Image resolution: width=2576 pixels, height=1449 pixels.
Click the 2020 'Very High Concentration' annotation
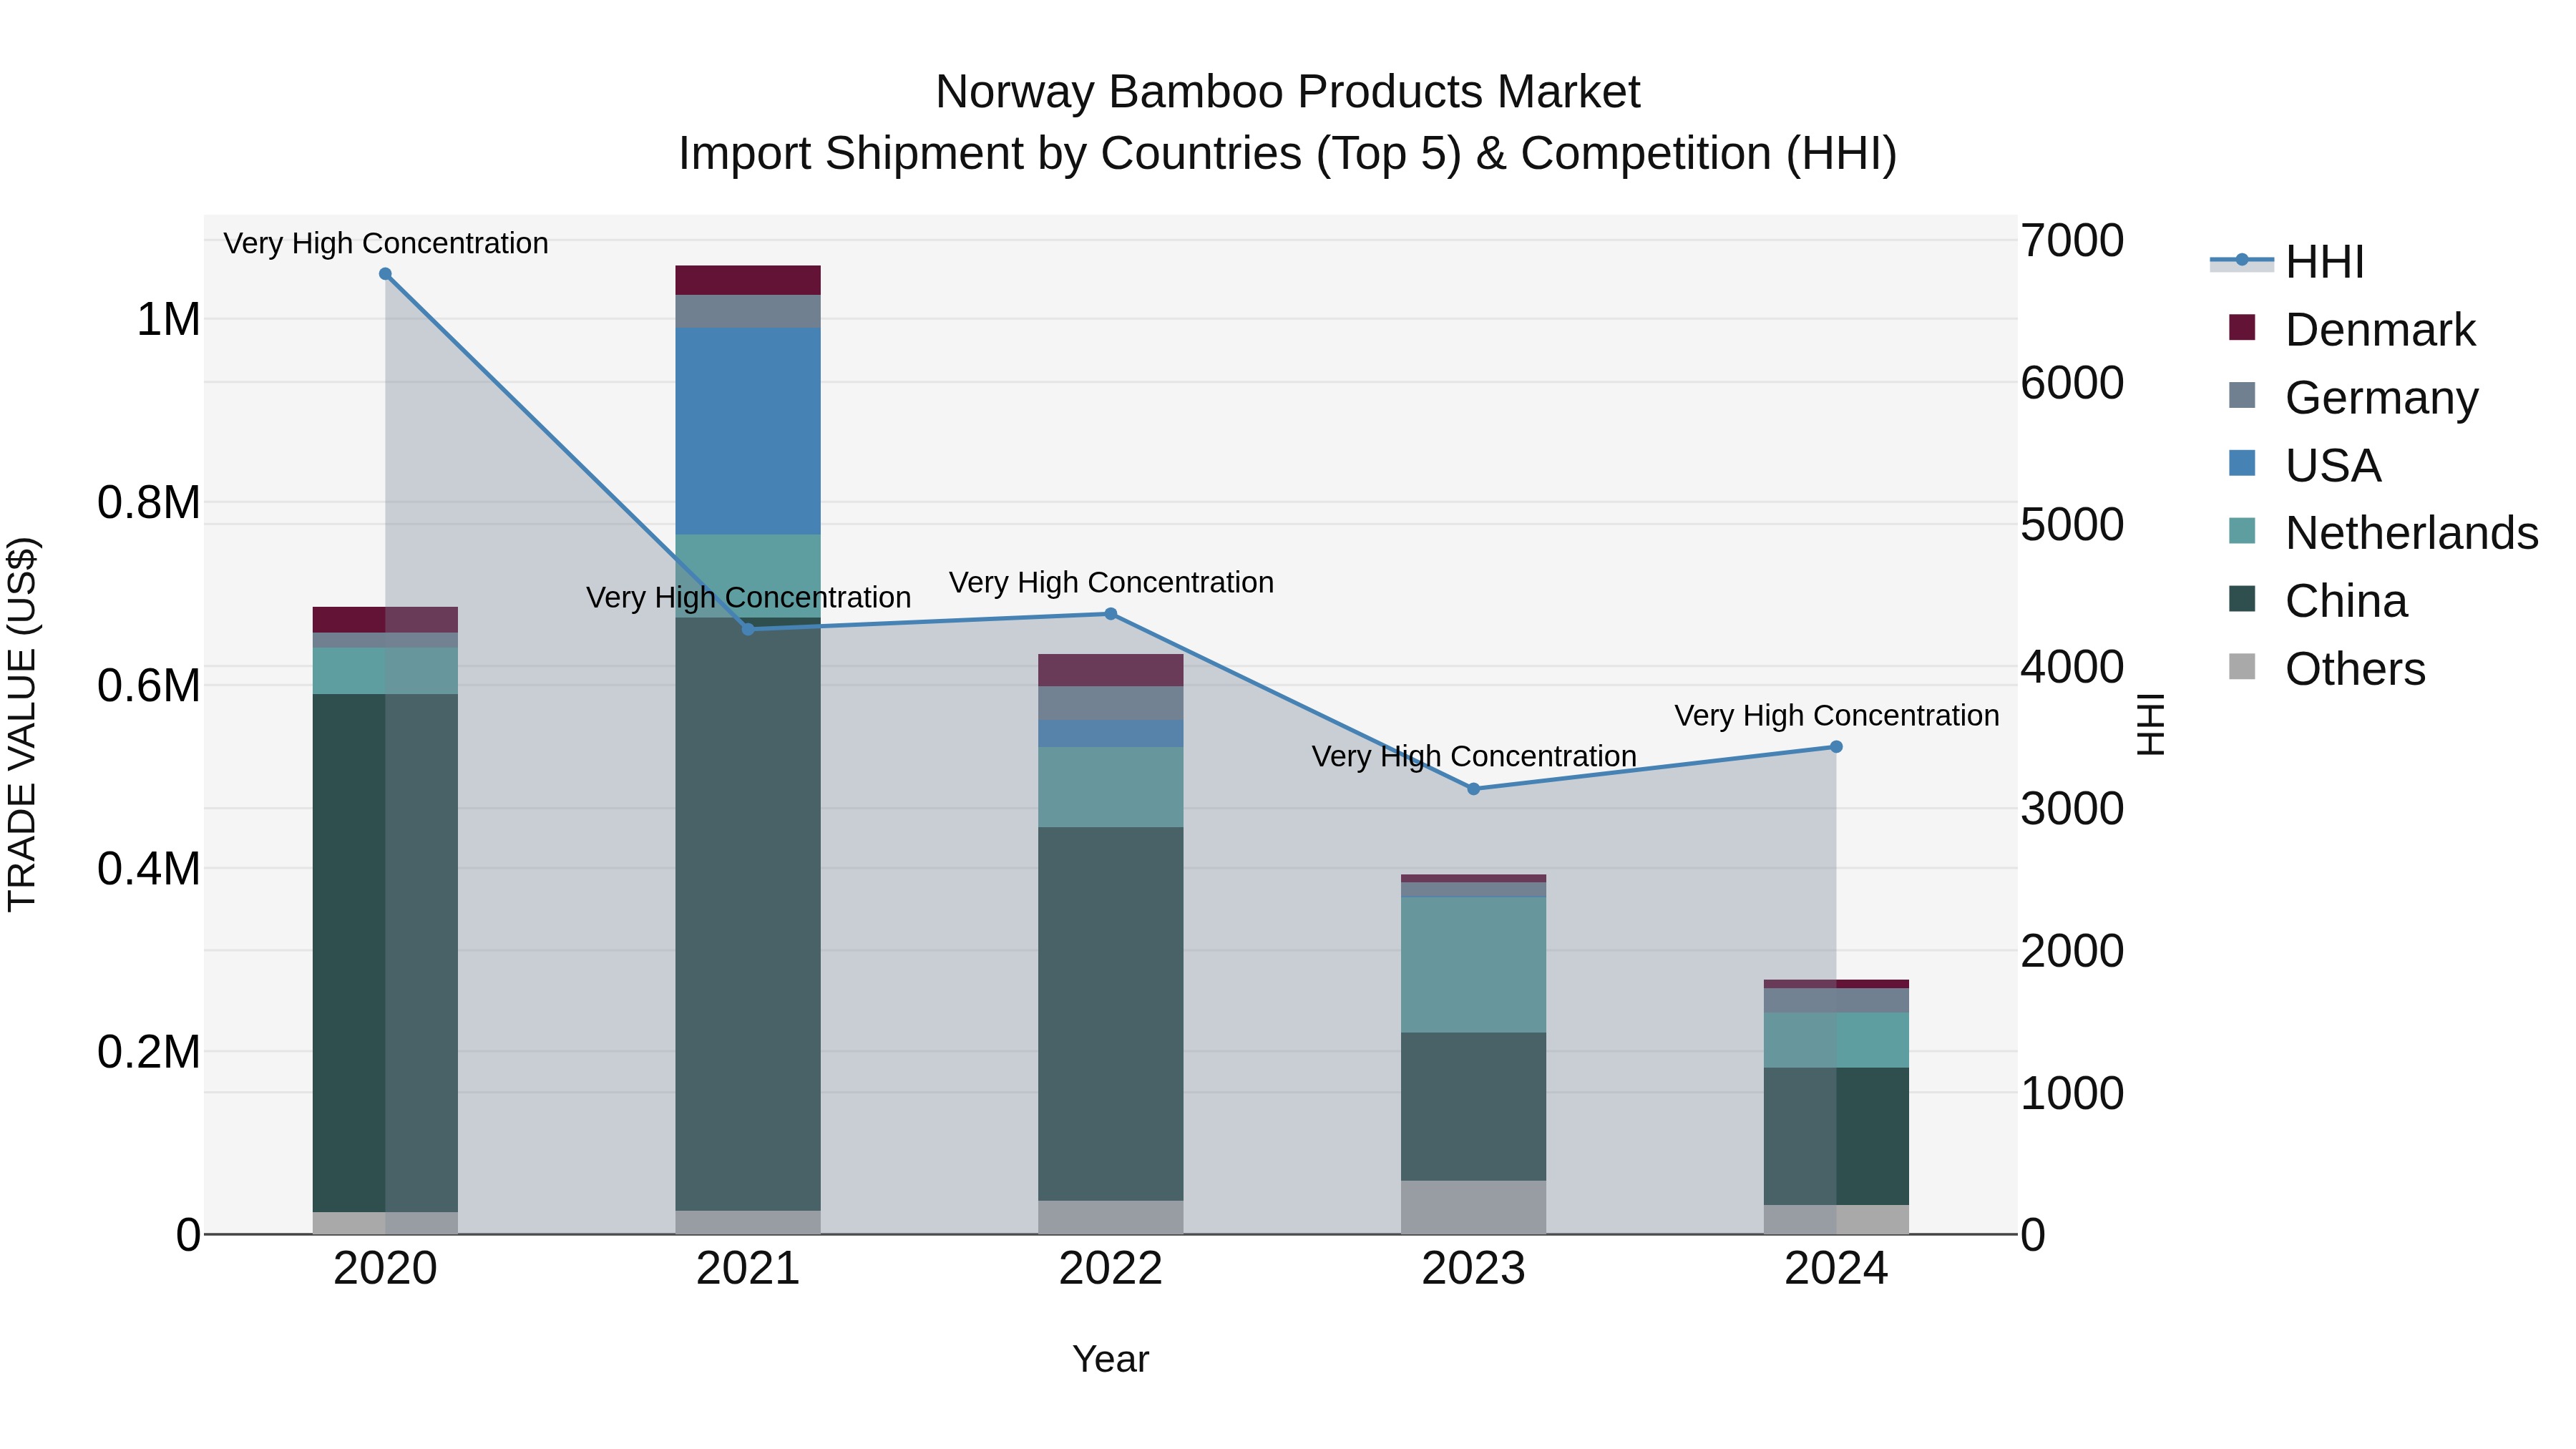tap(385, 243)
